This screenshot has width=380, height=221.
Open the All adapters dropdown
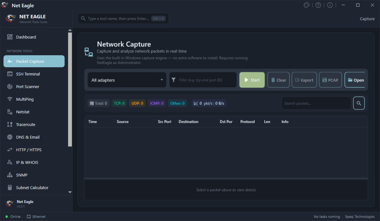coord(127,80)
